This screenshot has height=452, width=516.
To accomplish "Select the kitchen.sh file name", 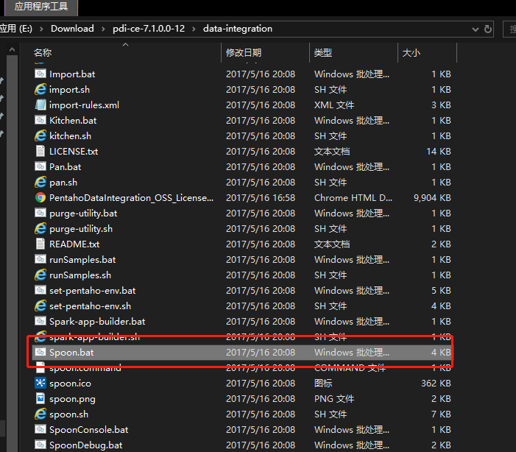I will tap(70, 136).
